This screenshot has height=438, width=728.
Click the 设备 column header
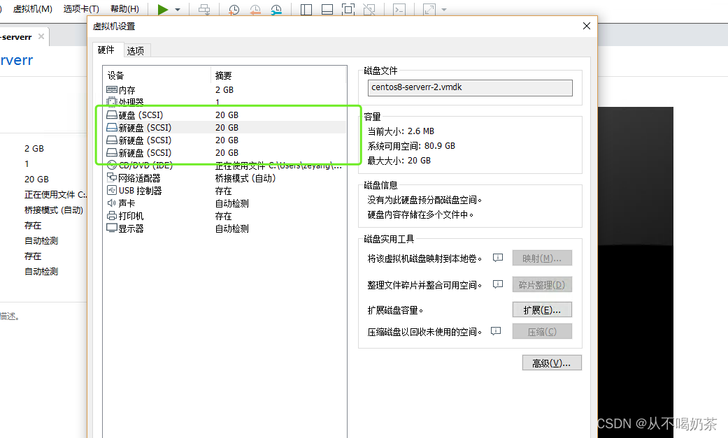coord(157,75)
